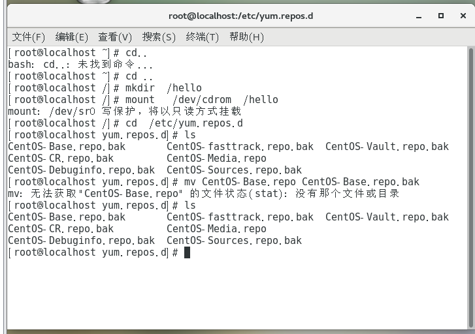Click the bash 未找到命令 error line
The image size is (475, 334).
tap(80, 65)
